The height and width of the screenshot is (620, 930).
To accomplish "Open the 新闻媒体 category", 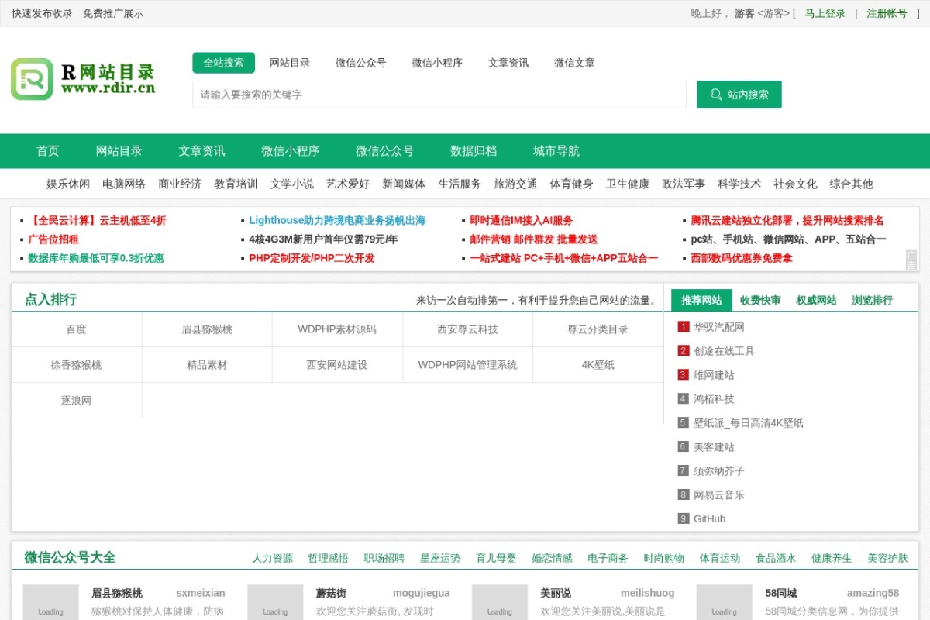I will click(404, 184).
